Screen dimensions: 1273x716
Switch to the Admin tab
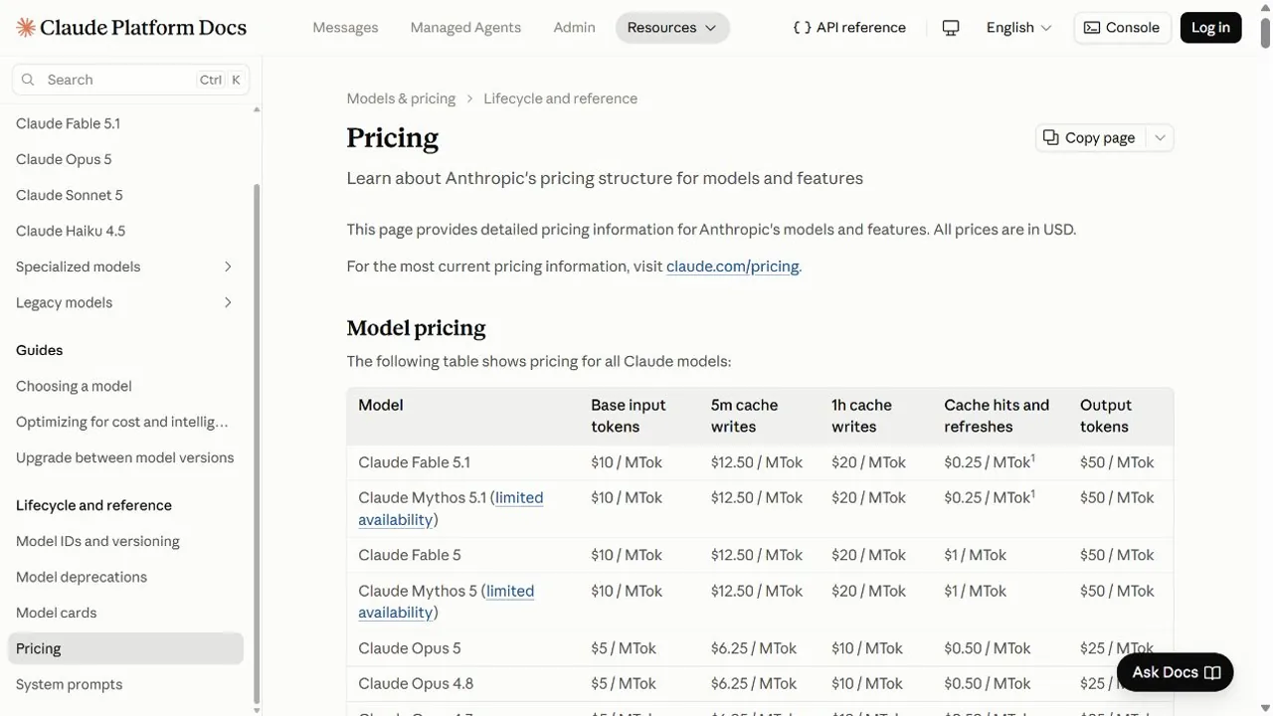point(574,28)
